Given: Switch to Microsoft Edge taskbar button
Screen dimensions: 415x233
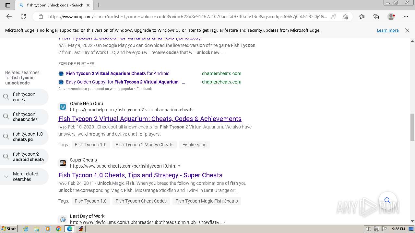Looking at the screenshot, I should [70, 229].
